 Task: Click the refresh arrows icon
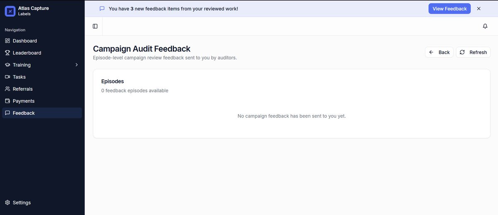point(462,52)
